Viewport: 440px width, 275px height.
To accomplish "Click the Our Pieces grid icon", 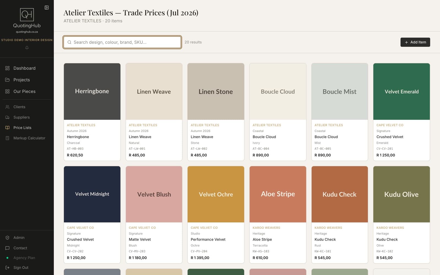I will tap(7, 91).
